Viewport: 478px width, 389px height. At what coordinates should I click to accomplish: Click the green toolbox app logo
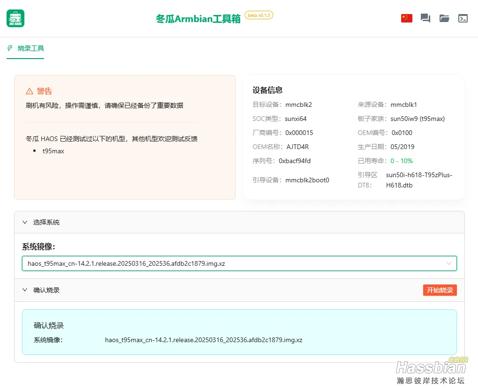15,18
